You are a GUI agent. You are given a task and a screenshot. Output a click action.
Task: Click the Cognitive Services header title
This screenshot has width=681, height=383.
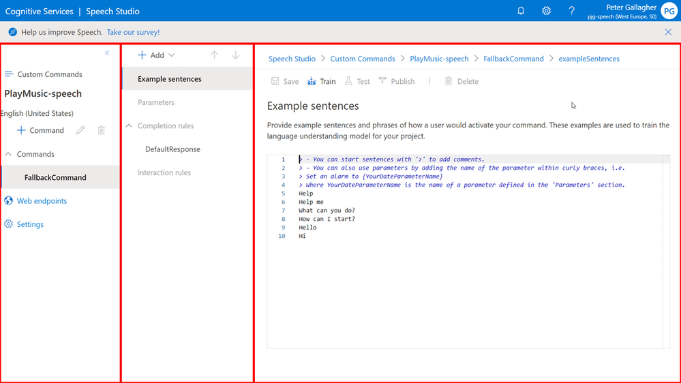point(39,12)
